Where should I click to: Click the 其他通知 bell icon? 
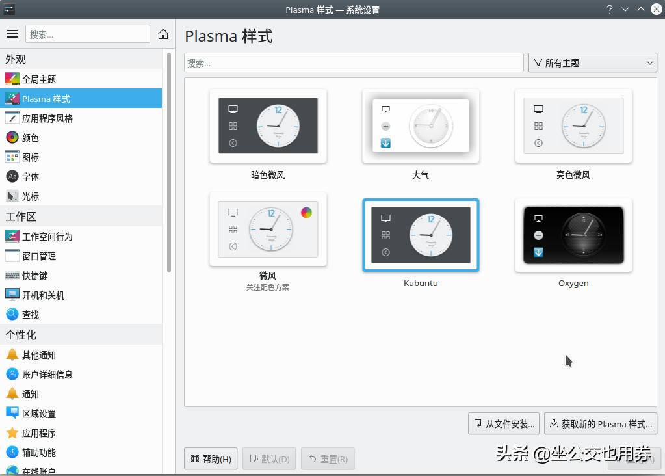point(12,354)
